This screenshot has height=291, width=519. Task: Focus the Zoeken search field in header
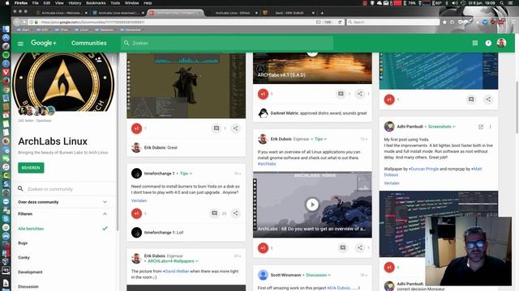pyautogui.click(x=227, y=43)
